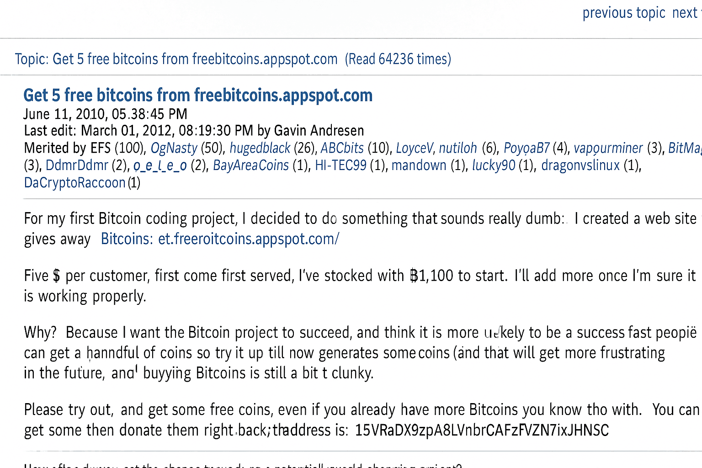
Task: Open HI-TEC99's user page
Action: point(340,165)
